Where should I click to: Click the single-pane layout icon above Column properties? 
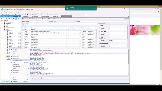[128, 19]
